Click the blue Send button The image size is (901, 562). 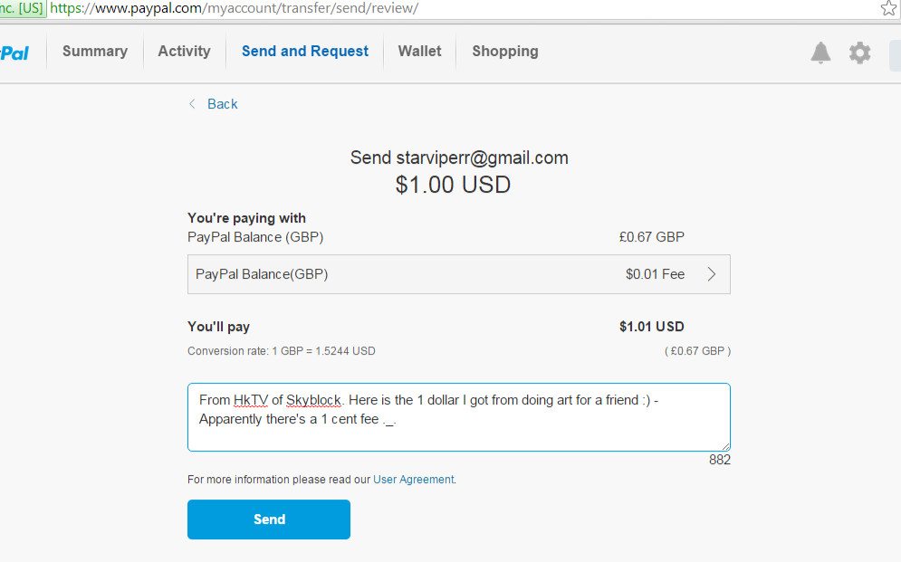coord(269,519)
